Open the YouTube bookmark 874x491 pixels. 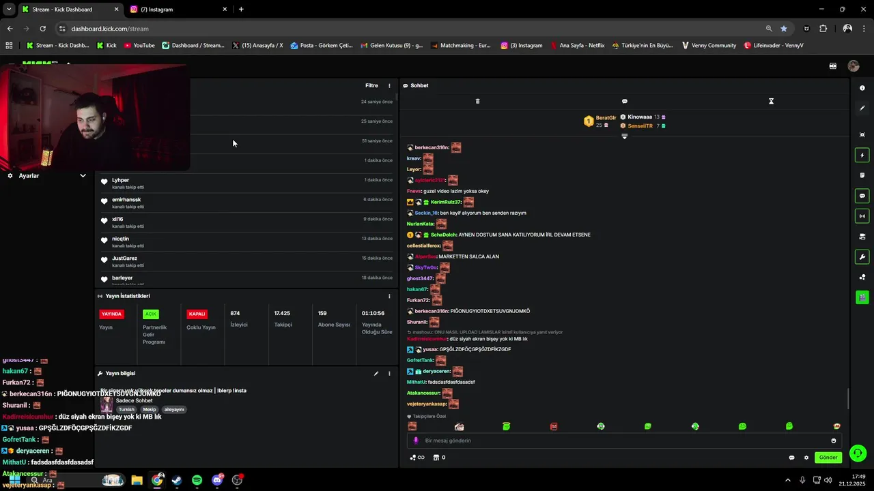139,46
